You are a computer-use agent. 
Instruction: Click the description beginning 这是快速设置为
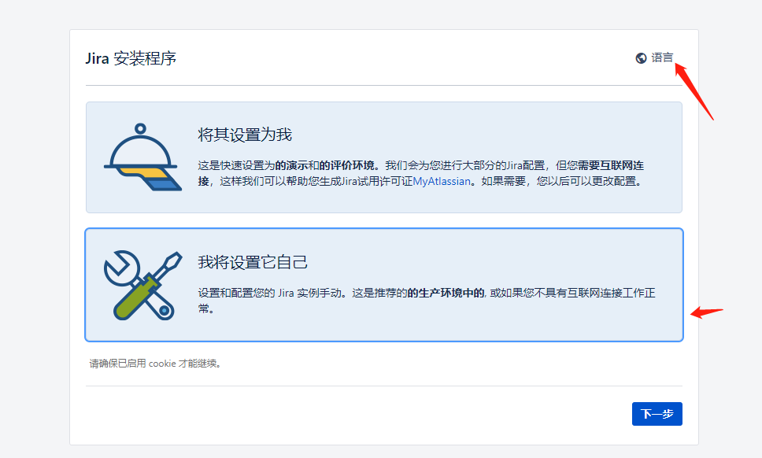click(x=421, y=173)
